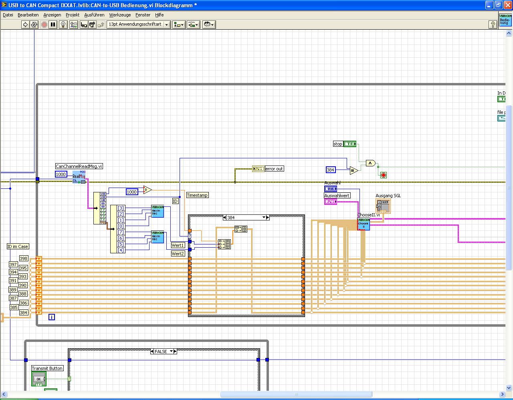Click the Transmit Button OK terminal
This screenshot has height=400, width=513.
pos(39,379)
